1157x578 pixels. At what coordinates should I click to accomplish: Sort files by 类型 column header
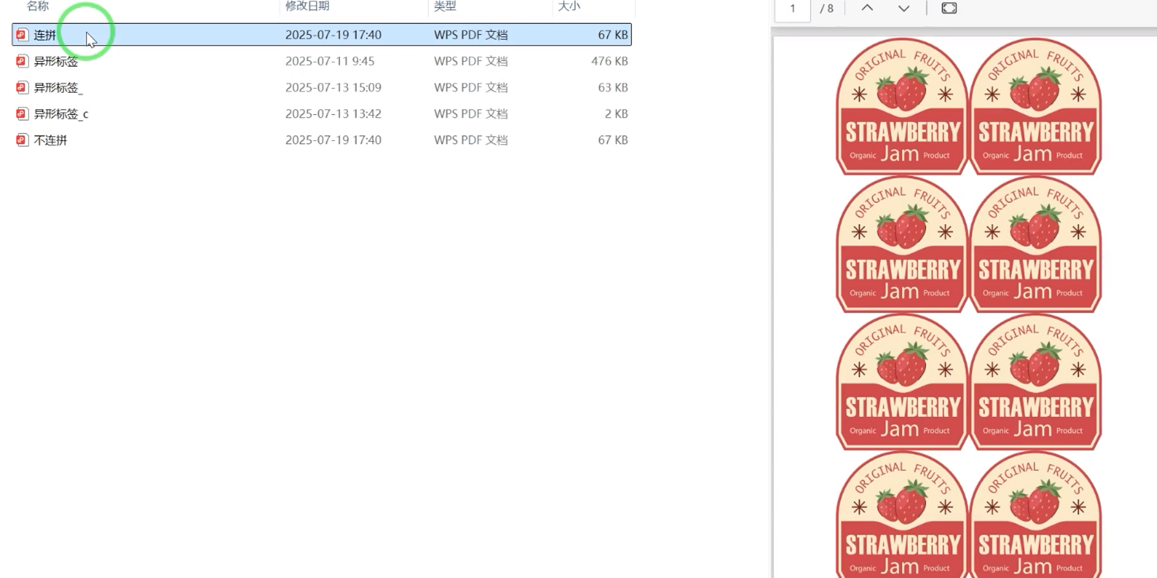[x=445, y=6]
